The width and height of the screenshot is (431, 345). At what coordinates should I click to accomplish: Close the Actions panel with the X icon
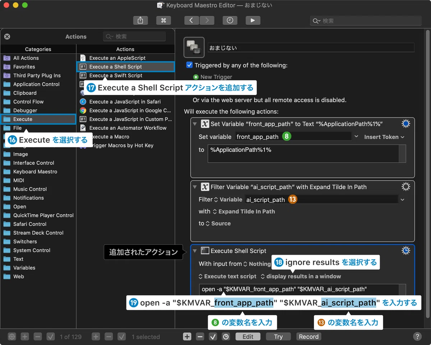[7, 37]
